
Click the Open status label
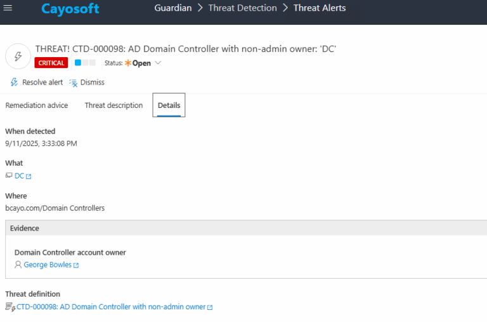coord(141,64)
